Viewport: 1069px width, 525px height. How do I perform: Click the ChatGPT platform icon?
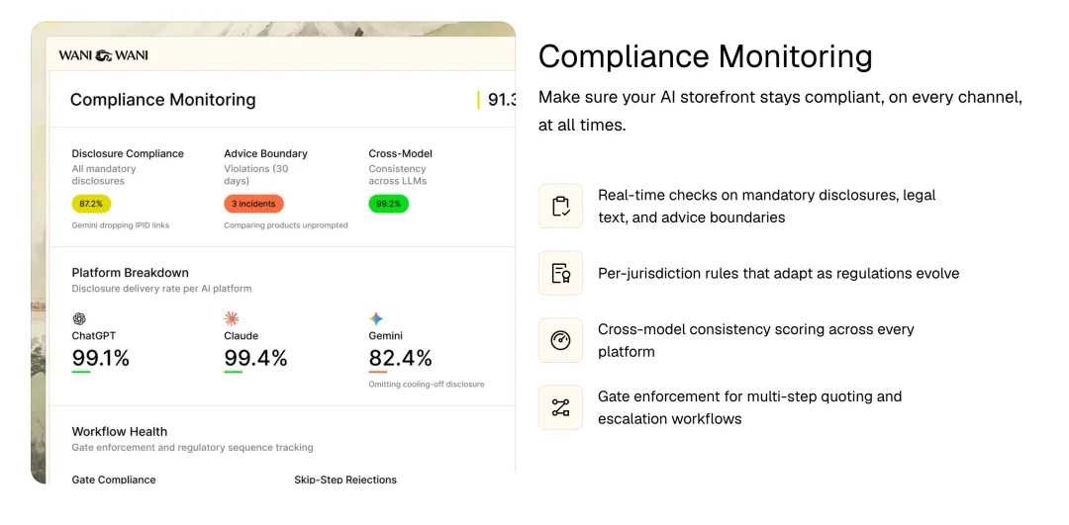(x=79, y=318)
